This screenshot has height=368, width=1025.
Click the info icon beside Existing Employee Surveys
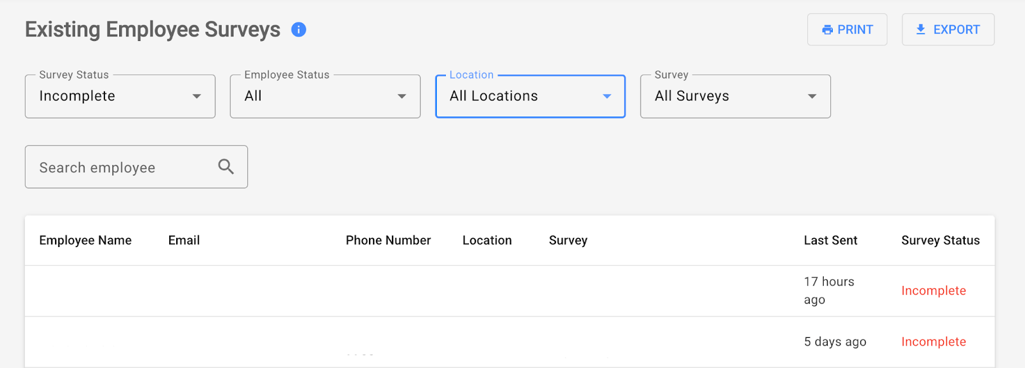[299, 29]
